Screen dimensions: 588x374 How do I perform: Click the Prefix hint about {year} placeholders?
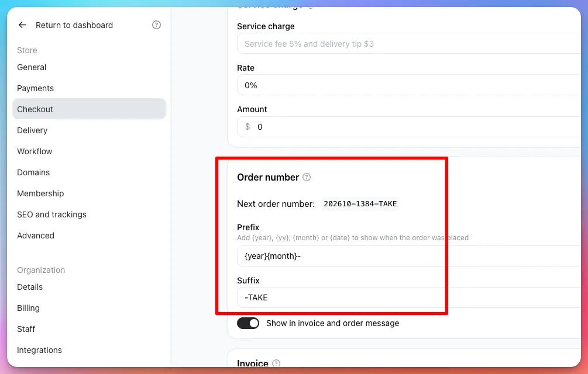click(353, 238)
